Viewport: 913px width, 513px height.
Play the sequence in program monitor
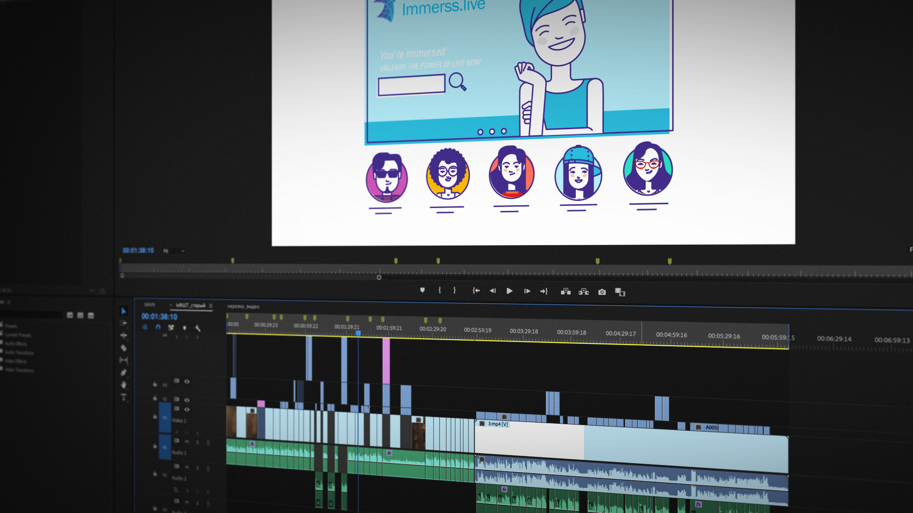pos(509,291)
